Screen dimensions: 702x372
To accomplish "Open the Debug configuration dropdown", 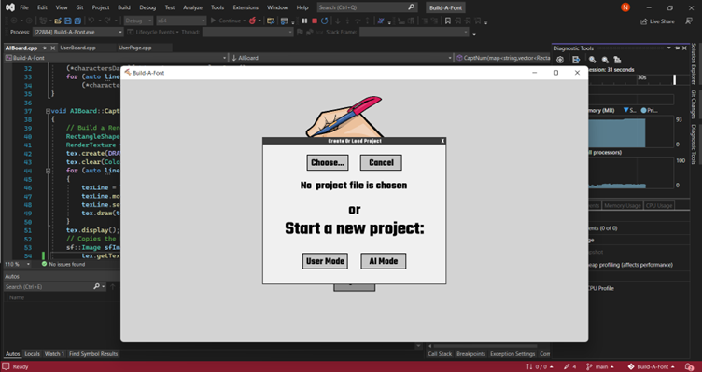I will click(x=138, y=21).
